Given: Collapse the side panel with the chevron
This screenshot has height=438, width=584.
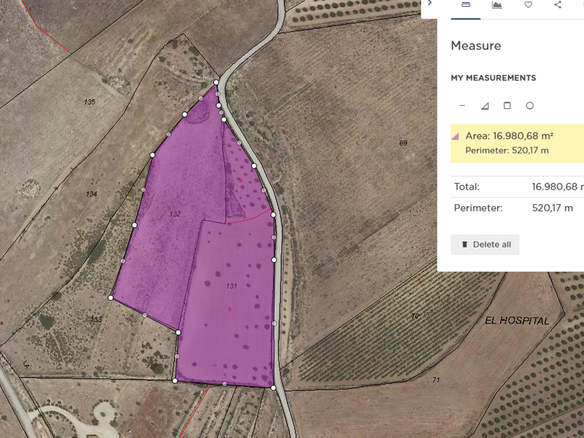Looking at the screenshot, I should point(430,3).
